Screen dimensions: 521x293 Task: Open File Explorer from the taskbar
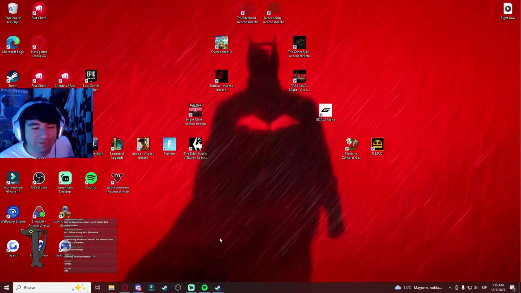point(111,288)
